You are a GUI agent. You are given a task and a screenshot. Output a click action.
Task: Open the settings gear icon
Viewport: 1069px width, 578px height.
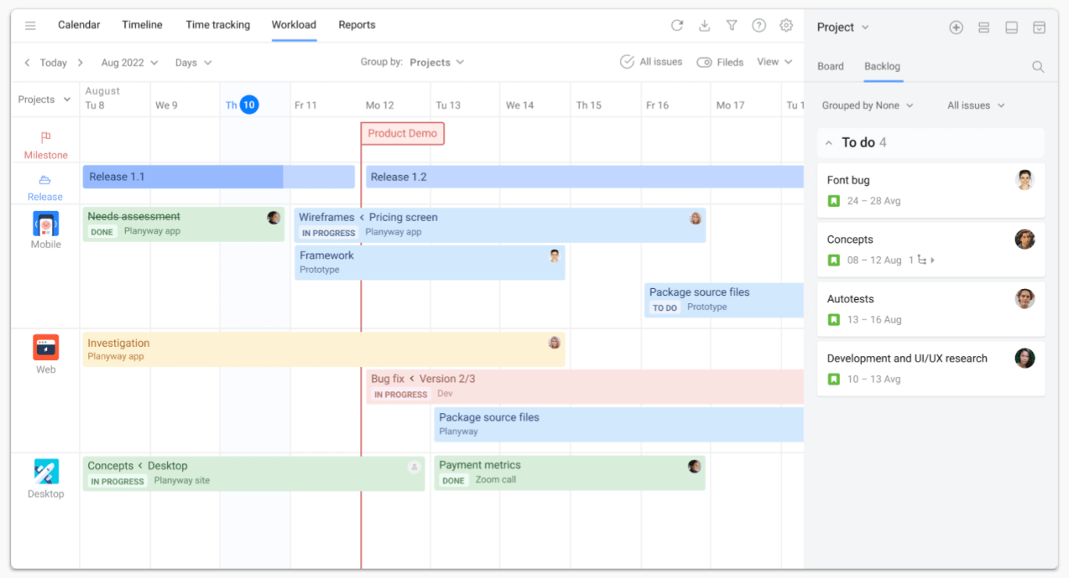pyautogui.click(x=786, y=26)
